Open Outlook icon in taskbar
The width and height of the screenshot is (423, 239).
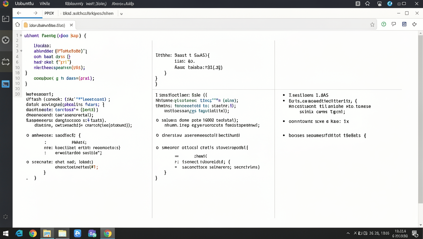pyautogui.click(x=92, y=233)
